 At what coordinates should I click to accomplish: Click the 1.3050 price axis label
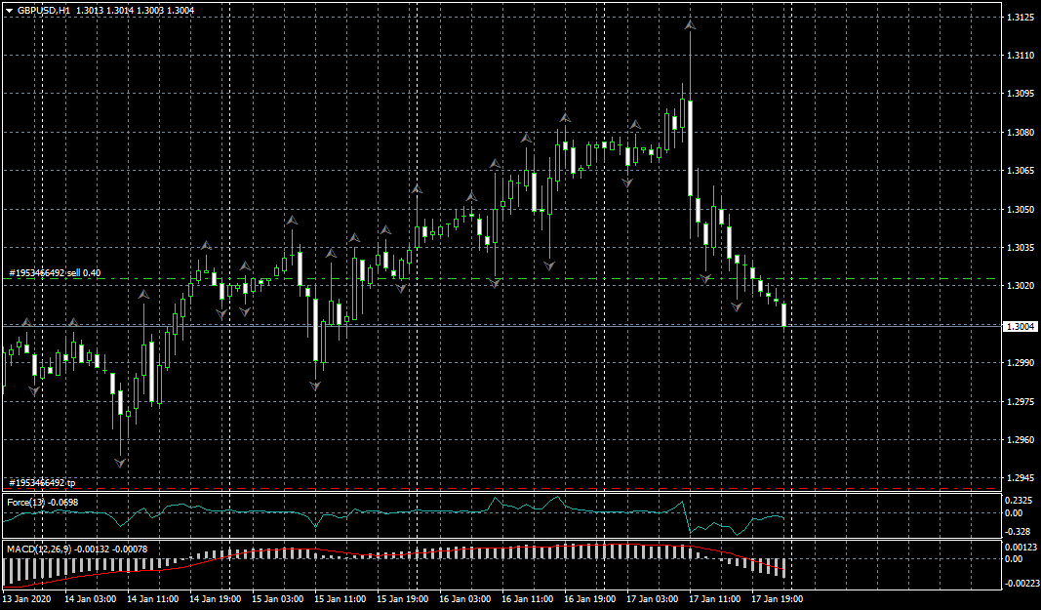click(x=1020, y=209)
